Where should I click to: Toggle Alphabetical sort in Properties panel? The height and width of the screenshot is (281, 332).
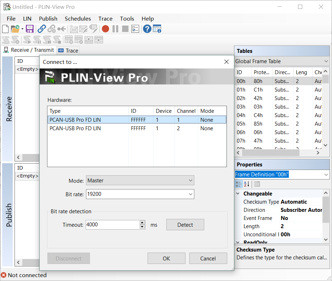point(247,184)
